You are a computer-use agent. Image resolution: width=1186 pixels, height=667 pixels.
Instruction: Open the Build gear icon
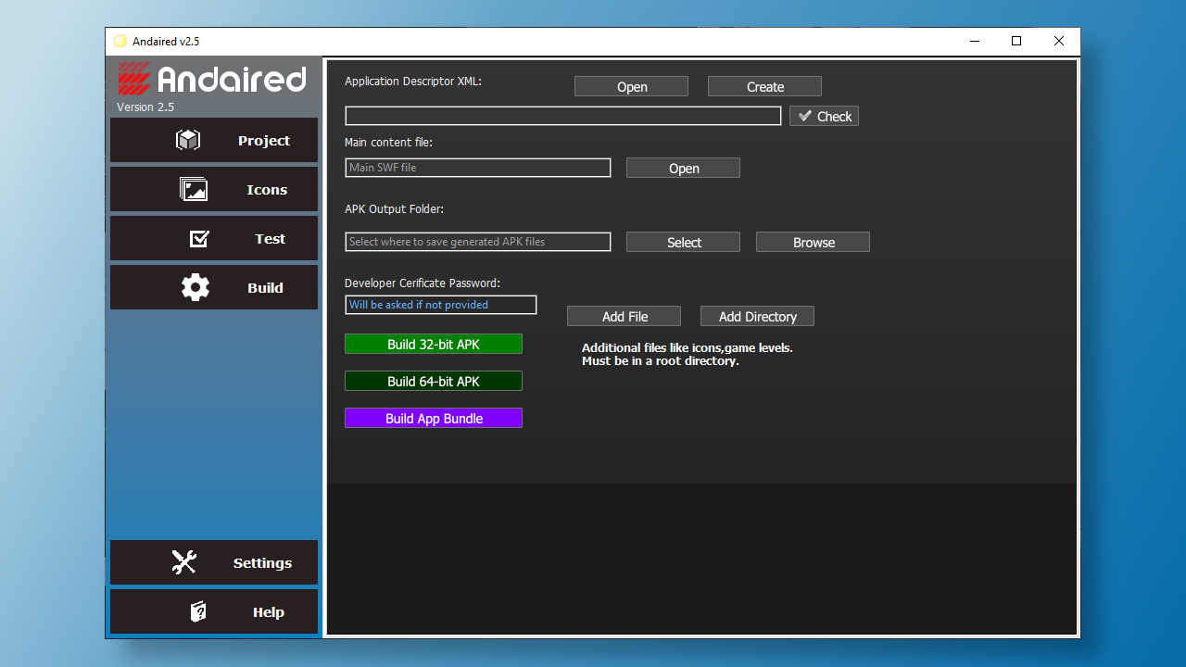(196, 287)
